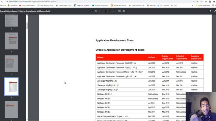Click the thumbnail sidebar scrollbar thumb

27,26
